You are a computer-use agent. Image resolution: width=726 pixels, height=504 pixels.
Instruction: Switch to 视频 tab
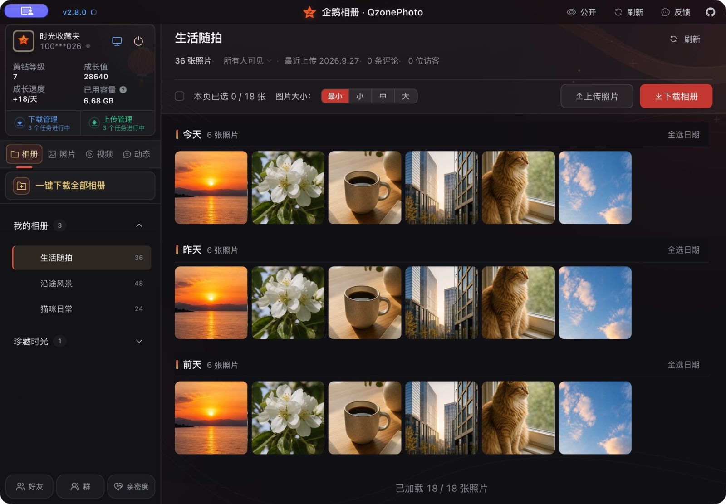point(99,154)
